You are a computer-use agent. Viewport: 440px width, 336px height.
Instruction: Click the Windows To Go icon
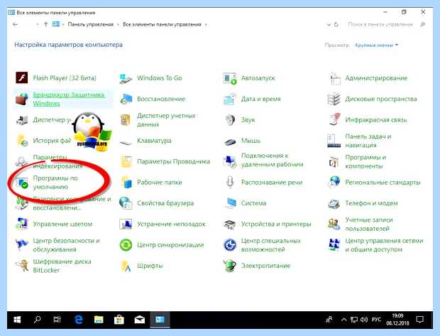coord(126,78)
